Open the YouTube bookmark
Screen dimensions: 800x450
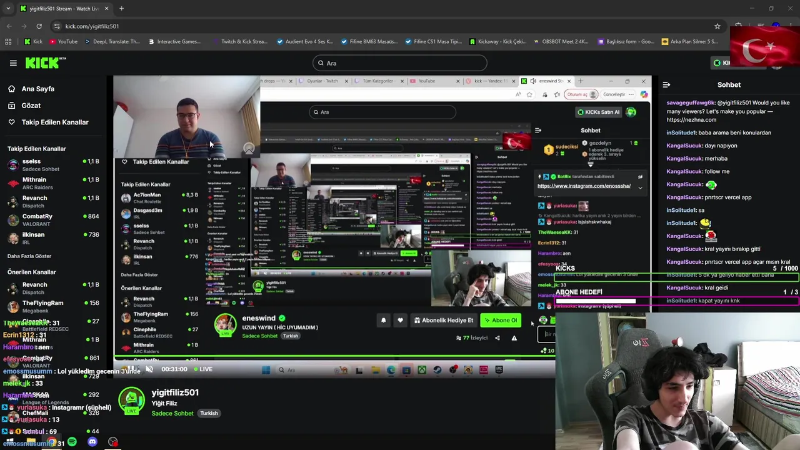point(63,42)
